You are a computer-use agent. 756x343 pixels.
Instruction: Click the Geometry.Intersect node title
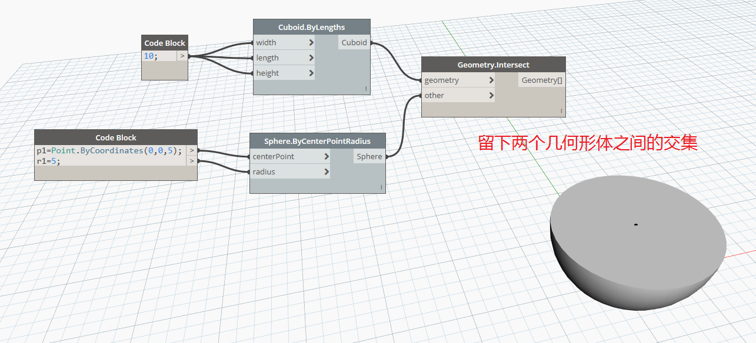(494, 65)
